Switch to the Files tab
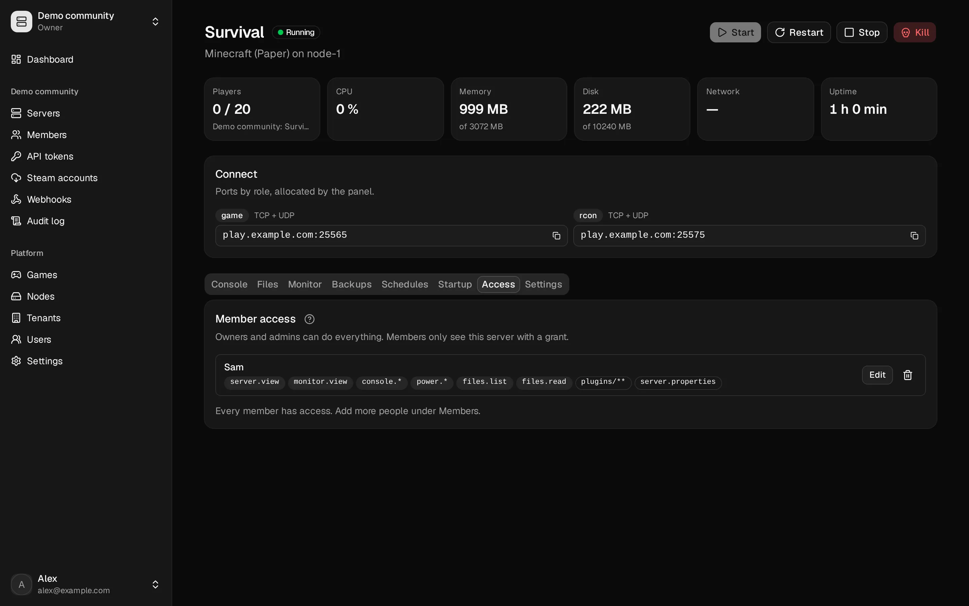 267,284
